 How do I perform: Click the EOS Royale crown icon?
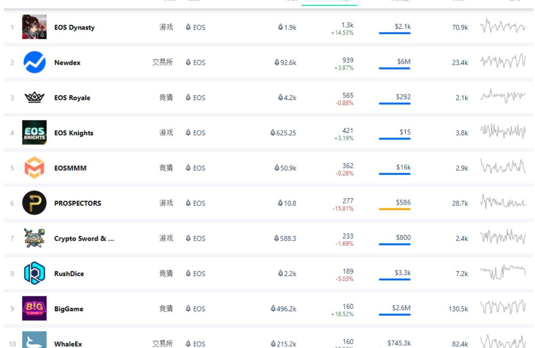[34, 98]
